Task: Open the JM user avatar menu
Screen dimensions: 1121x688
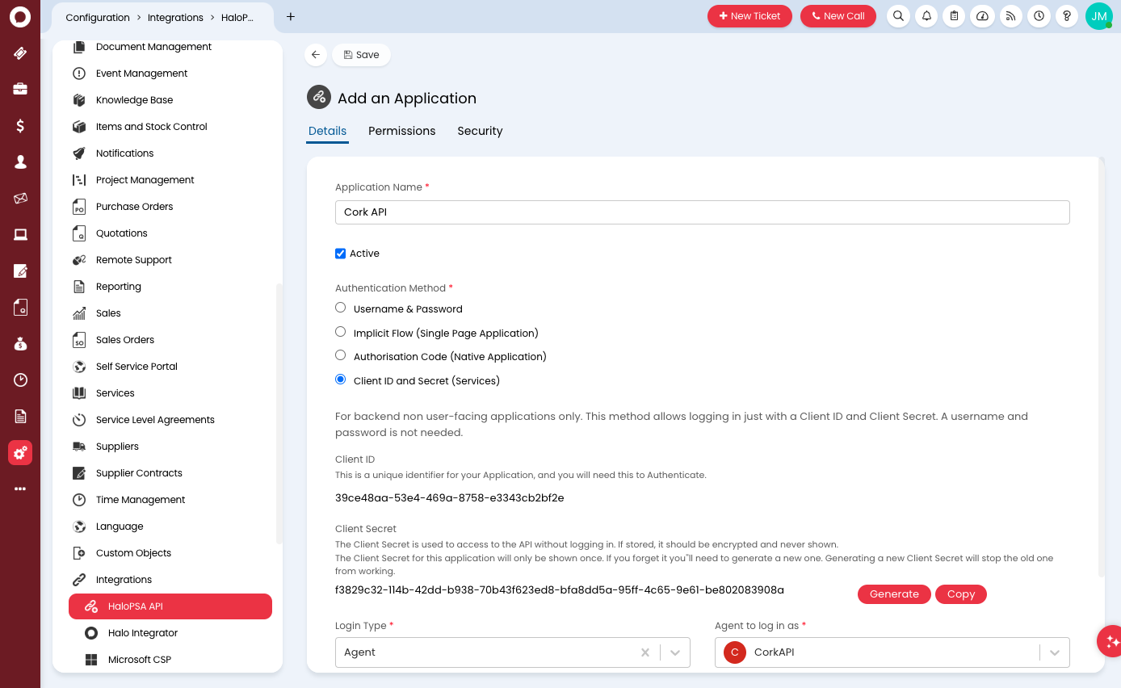Action: click(1099, 16)
